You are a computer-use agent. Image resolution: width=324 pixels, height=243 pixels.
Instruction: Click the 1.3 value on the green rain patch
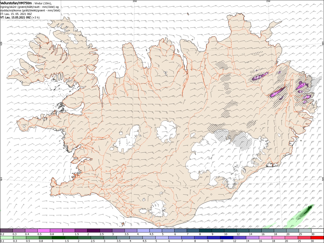point(310,207)
